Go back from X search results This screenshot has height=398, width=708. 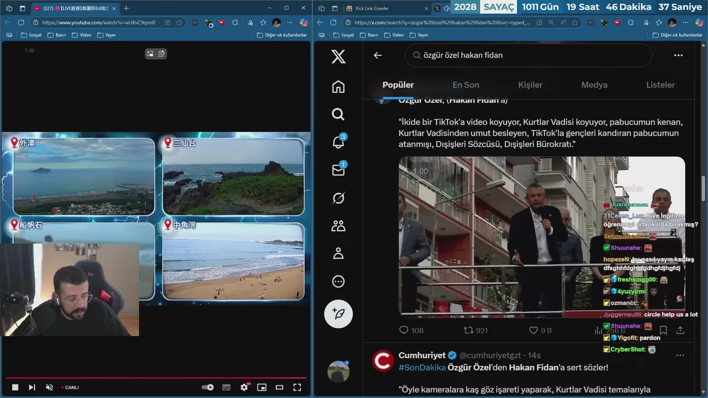(378, 55)
